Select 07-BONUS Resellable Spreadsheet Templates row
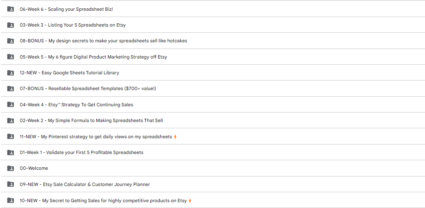 [212, 89]
